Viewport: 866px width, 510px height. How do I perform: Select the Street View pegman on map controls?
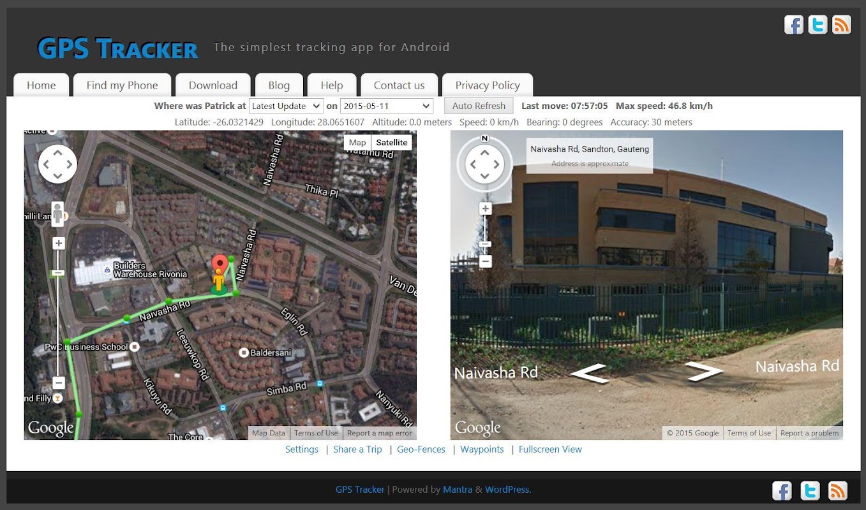click(57, 213)
